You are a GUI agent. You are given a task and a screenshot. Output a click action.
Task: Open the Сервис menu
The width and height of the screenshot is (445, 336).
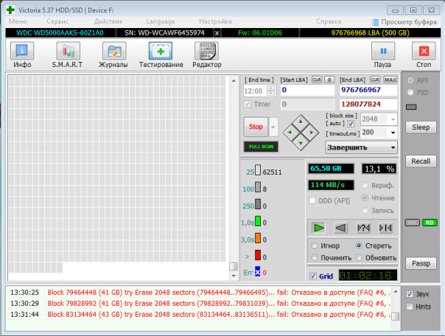point(58,22)
